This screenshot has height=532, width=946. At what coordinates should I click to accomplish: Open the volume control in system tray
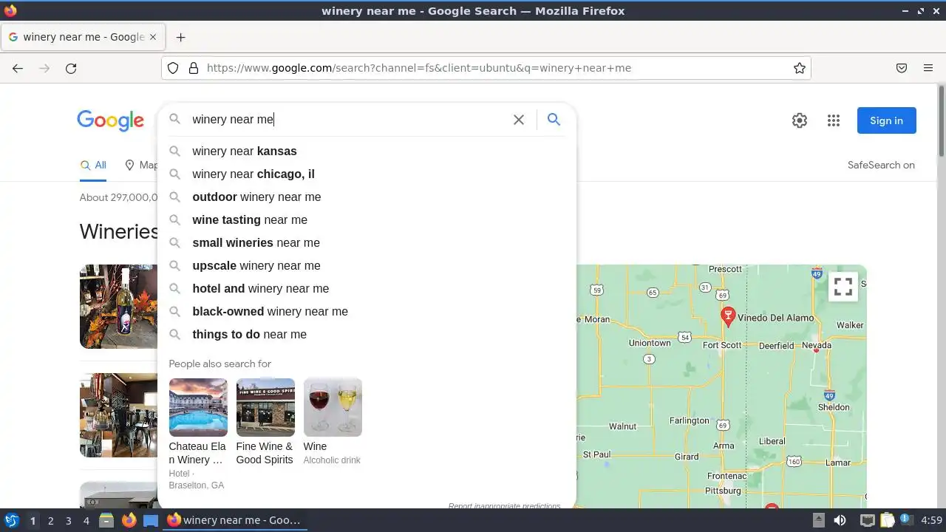(840, 520)
